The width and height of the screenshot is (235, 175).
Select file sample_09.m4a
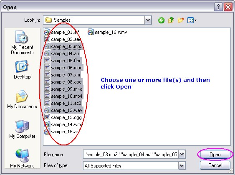coord(63,89)
